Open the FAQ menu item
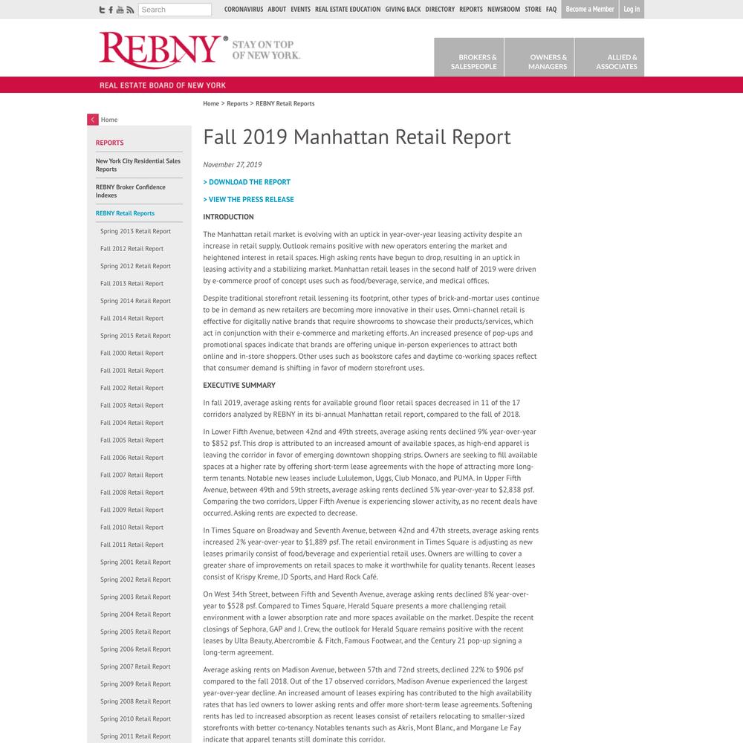This screenshot has height=743, width=743. [x=551, y=10]
